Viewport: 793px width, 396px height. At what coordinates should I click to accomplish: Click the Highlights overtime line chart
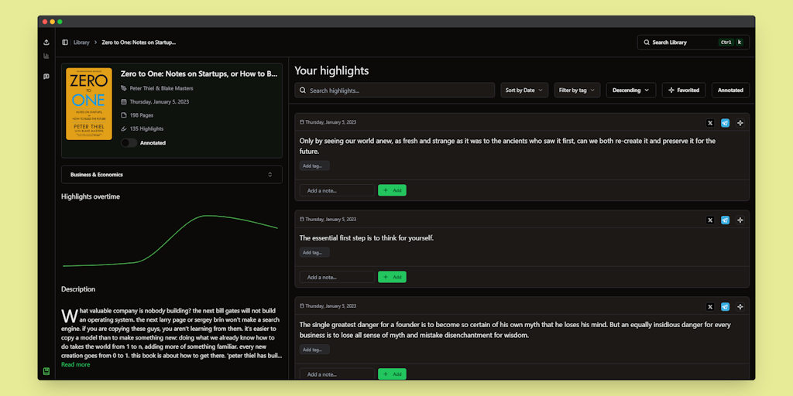point(170,241)
